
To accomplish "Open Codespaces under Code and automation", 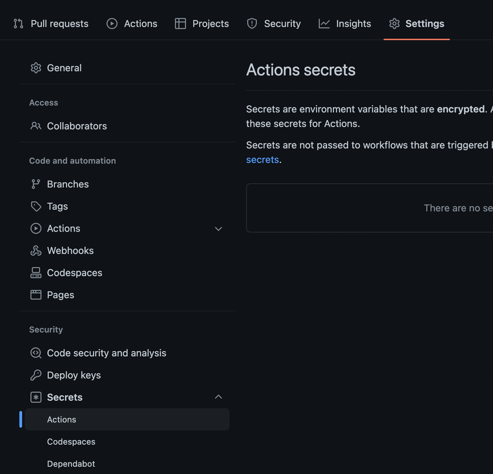I will (127, 273).
